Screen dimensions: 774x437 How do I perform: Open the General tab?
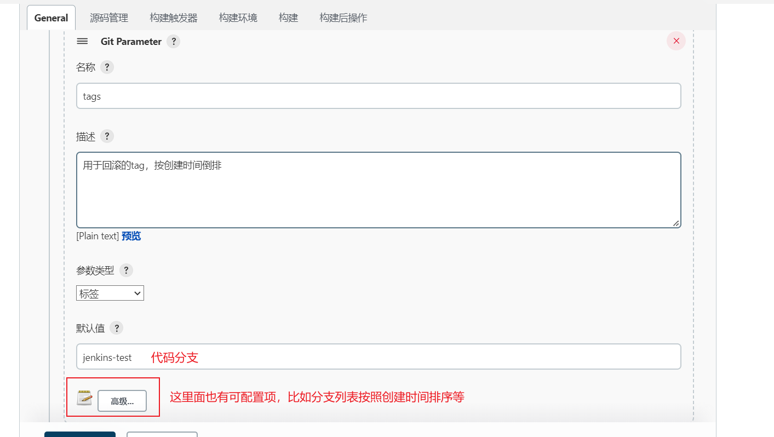coord(51,18)
